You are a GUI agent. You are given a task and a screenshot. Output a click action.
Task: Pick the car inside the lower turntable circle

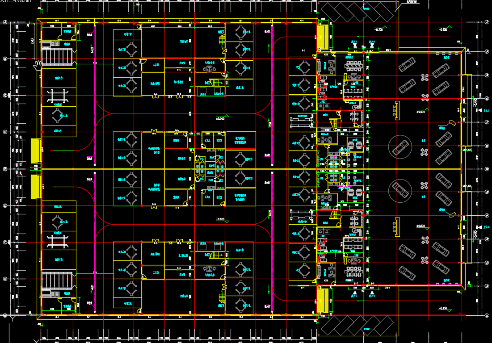pyautogui.click(x=400, y=191)
